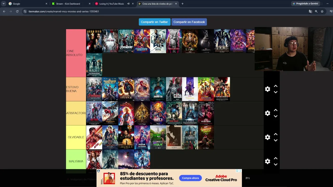
Task: Move the SATISFACTORIO tier row up
Action: (276, 110)
